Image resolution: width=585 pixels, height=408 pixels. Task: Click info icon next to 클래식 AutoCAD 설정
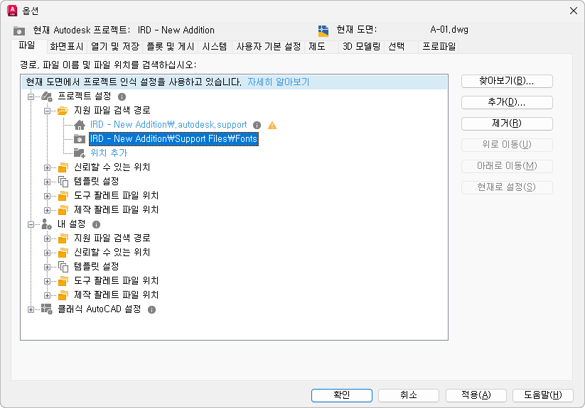pyautogui.click(x=151, y=309)
